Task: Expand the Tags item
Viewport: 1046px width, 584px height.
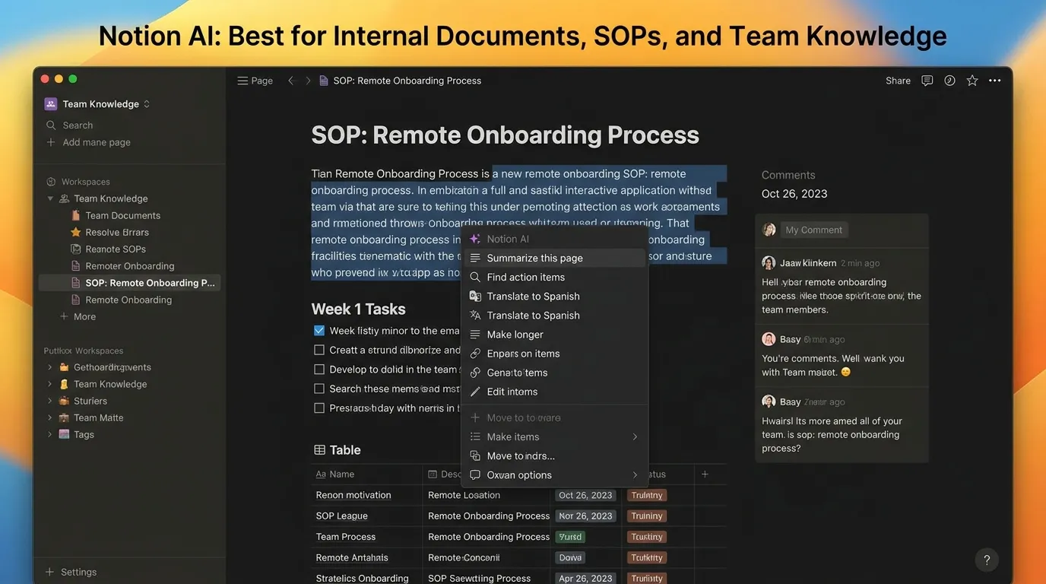Action: pyautogui.click(x=50, y=435)
